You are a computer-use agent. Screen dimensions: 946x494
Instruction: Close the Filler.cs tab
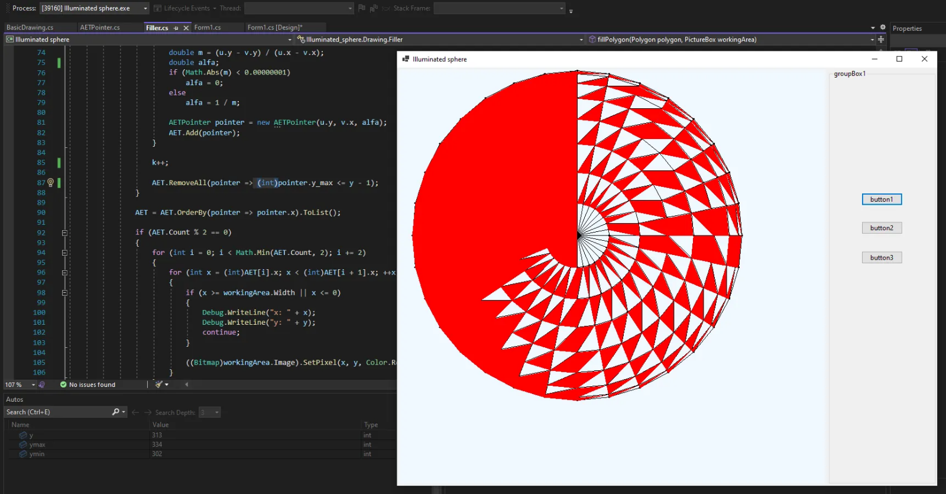(186, 28)
